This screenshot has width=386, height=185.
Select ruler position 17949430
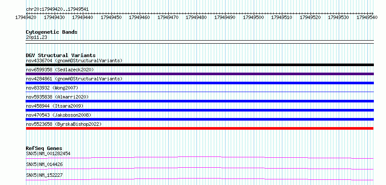click(54, 17)
